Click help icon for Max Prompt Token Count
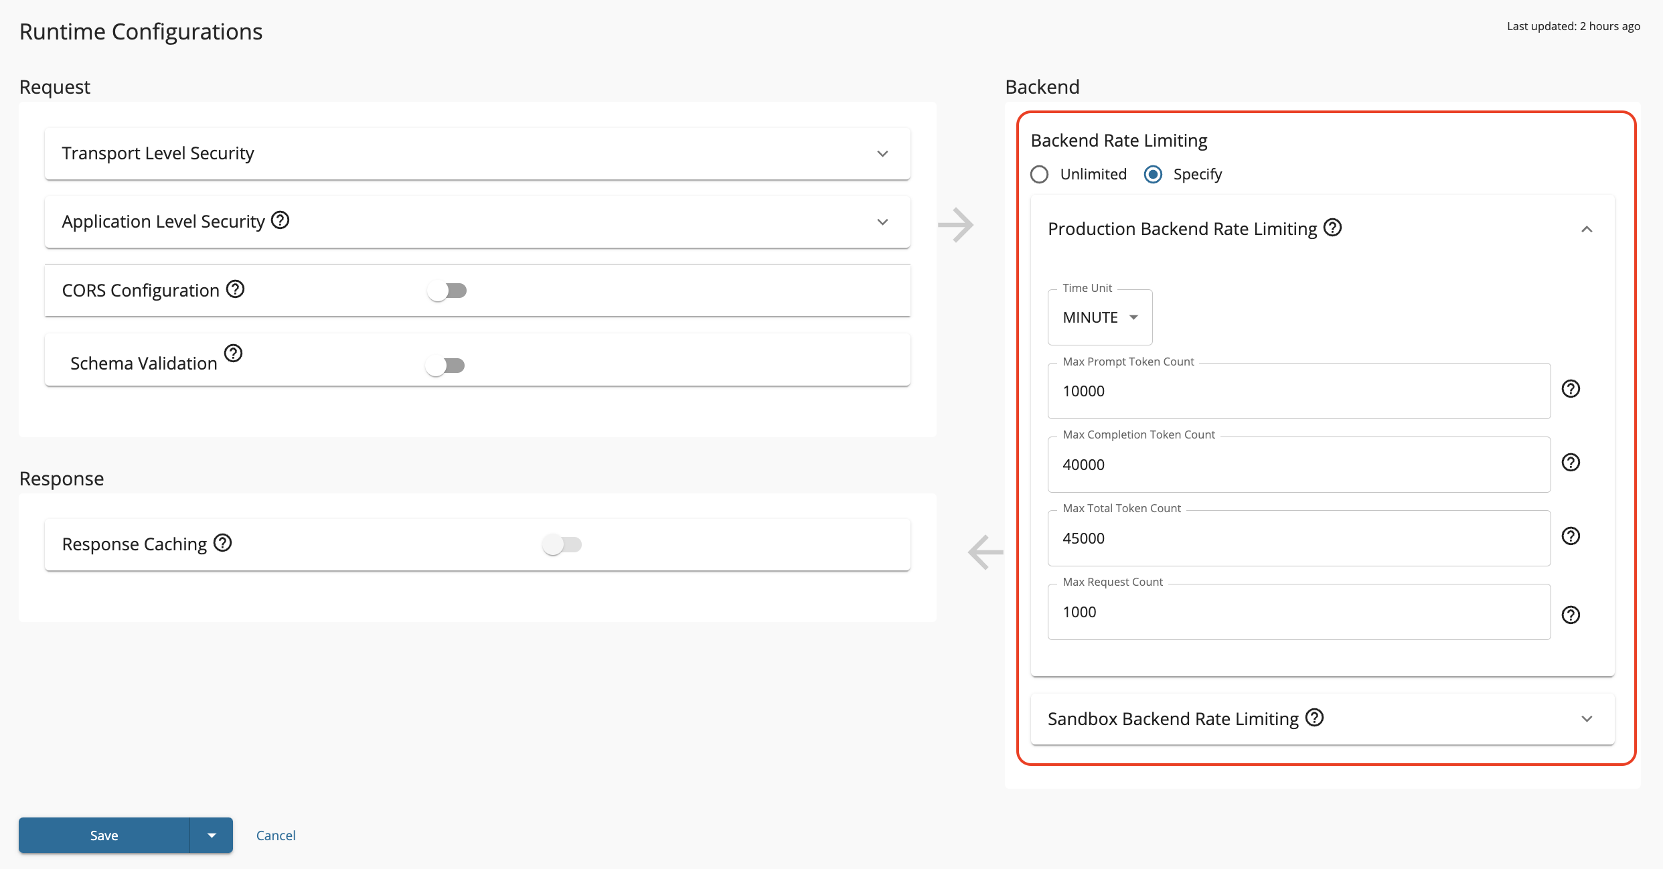Viewport: 1663px width, 869px height. point(1571,389)
